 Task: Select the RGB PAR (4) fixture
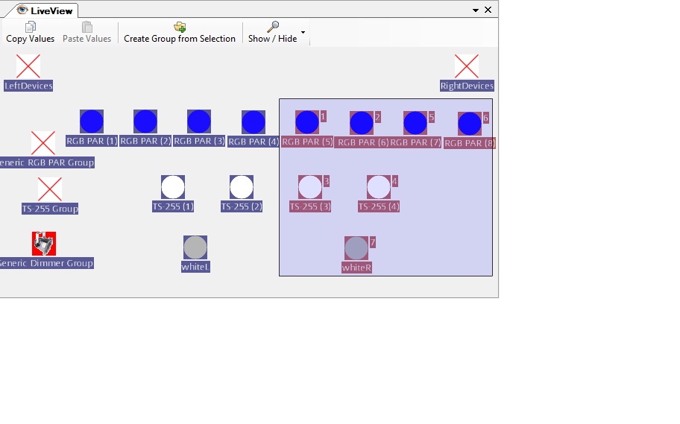(254, 122)
